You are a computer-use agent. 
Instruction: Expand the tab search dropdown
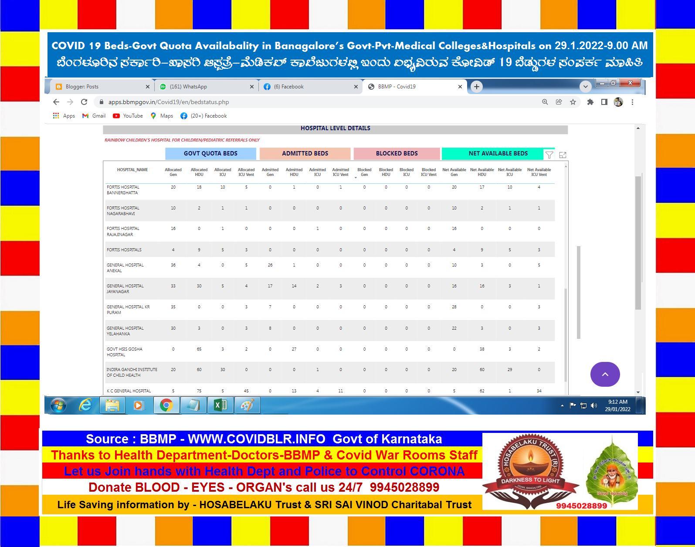point(586,87)
